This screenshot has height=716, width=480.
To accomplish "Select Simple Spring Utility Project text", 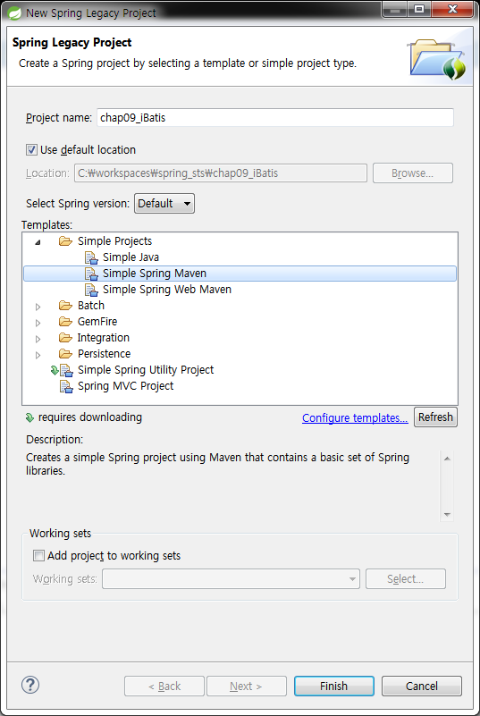I will tap(146, 370).
